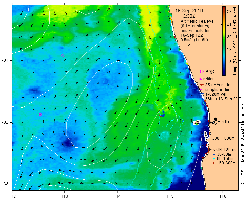Click the 20 degree label on the color bar
This screenshot has width=247, height=200.
point(229,37)
